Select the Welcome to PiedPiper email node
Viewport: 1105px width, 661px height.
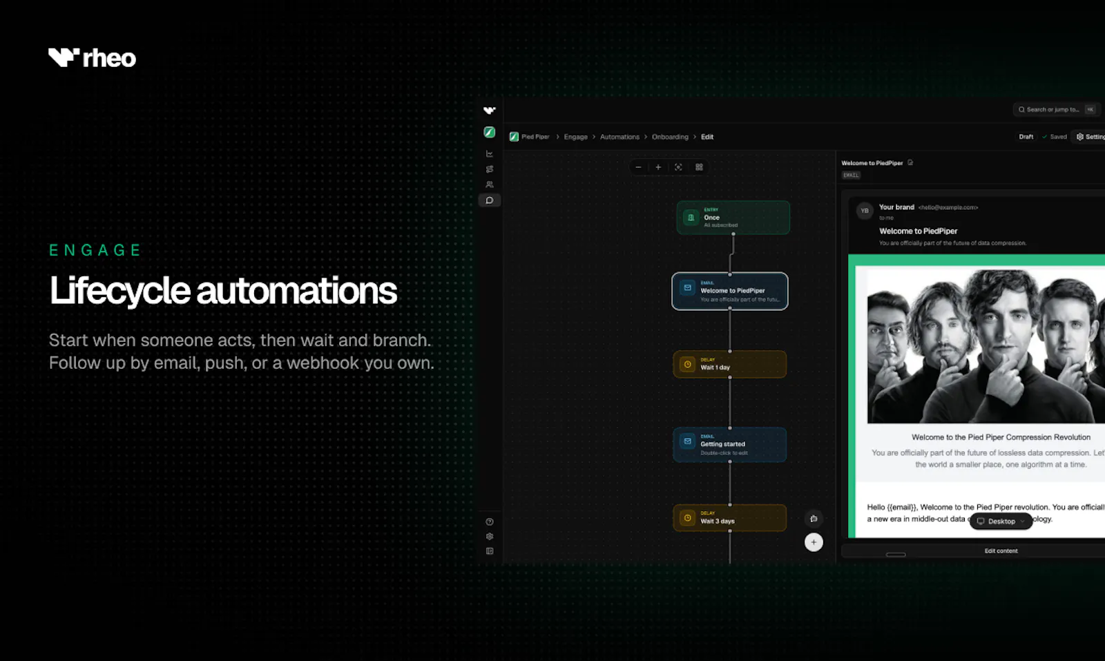[730, 291]
